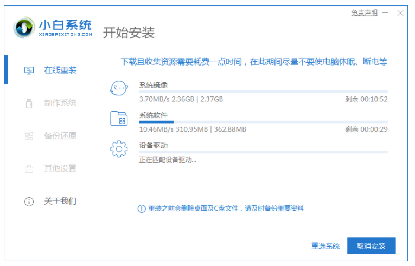Click the 设备驱动 gear icon
The height and width of the screenshot is (266, 415).
click(119, 149)
